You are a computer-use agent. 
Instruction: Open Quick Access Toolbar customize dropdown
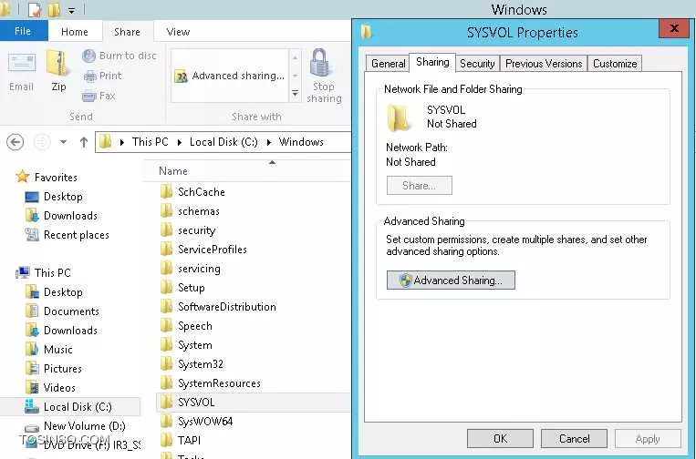(x=72, y=10)
